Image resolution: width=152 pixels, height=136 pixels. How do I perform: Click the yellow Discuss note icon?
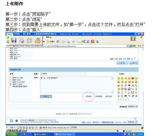click(80, 42)
